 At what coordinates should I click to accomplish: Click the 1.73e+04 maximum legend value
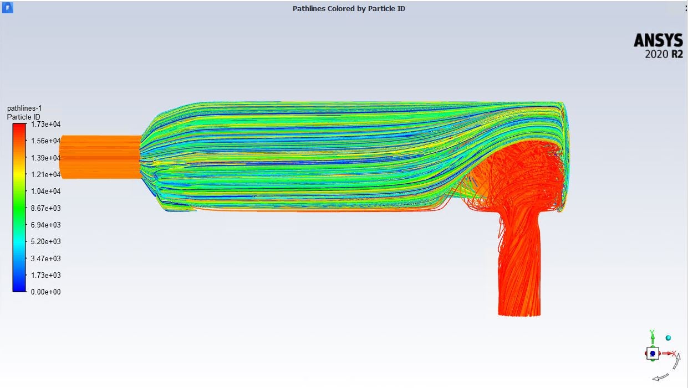pyautogui.click(x=46, y=125)
